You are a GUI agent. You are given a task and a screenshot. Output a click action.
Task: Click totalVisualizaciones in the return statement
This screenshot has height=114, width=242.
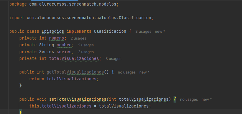click(72, 79)
